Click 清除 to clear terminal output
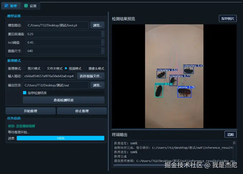This screenshot has width=243, height=174. tap(230, 134)
